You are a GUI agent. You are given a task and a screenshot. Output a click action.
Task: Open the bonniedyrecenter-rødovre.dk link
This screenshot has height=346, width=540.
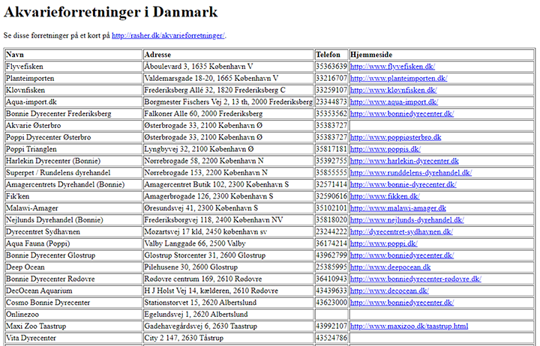[415, 279]
